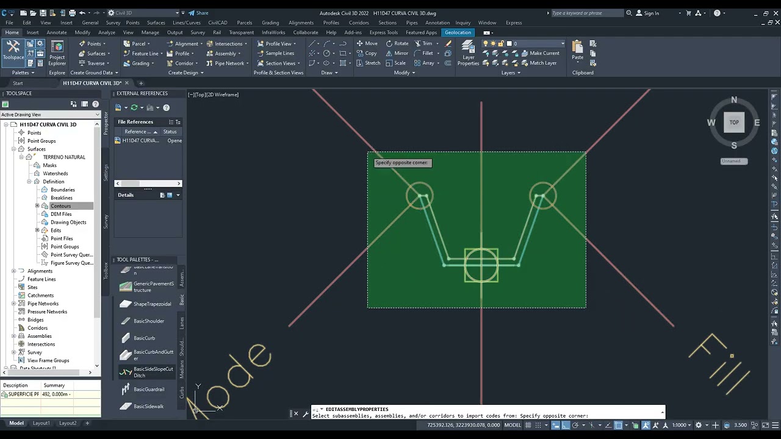Click the Unnamed UCS button under ViewCube
Viewport: 781px width, 439px height.
pos(734,161)
